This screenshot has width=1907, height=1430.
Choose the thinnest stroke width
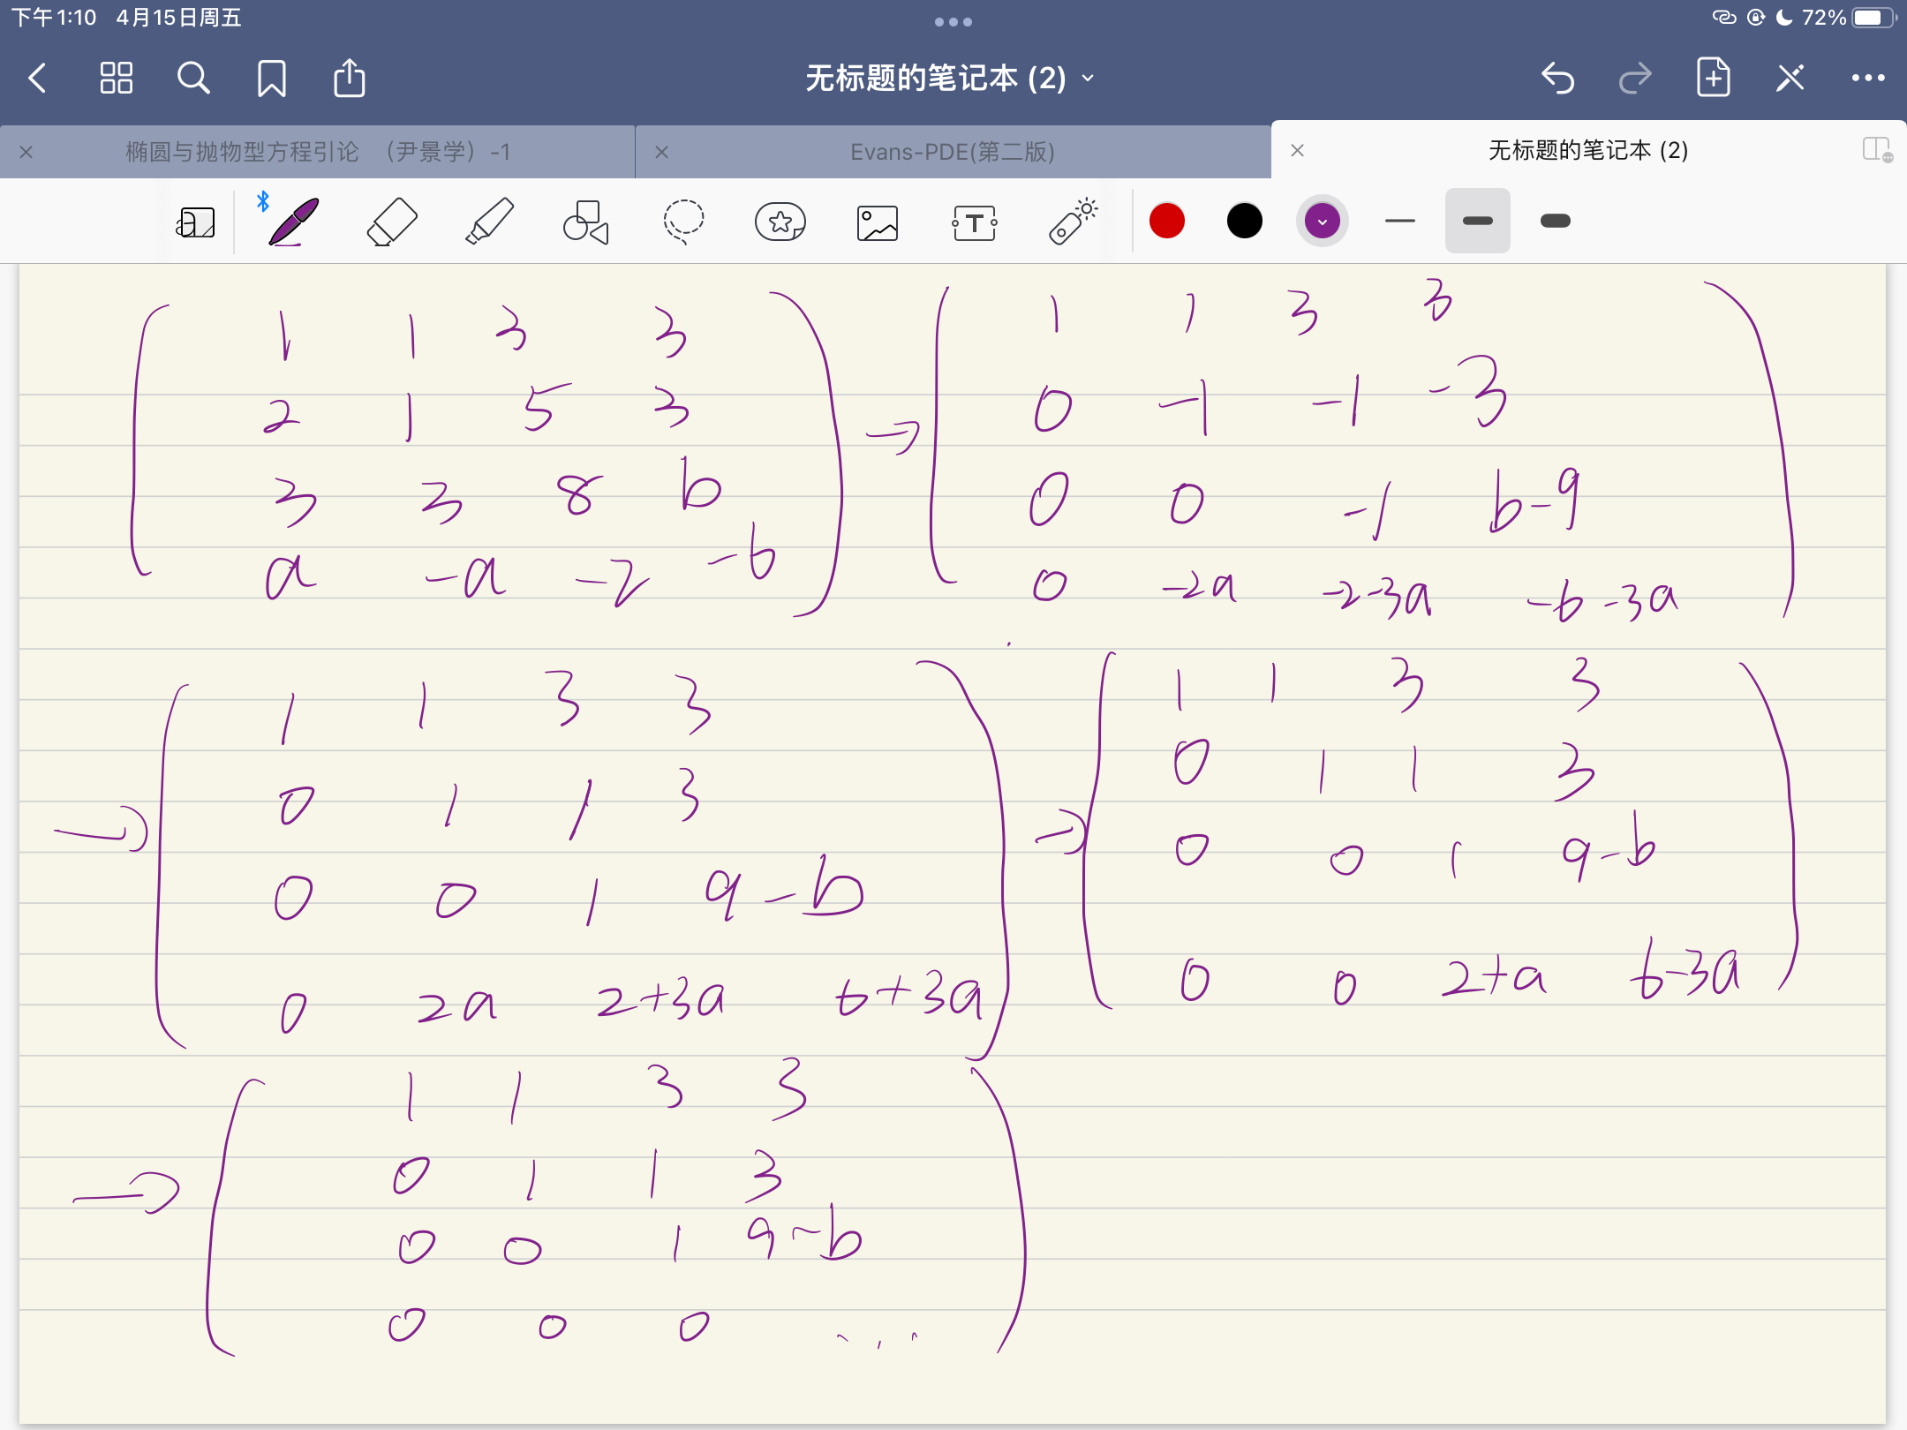tap(1400, 221)
